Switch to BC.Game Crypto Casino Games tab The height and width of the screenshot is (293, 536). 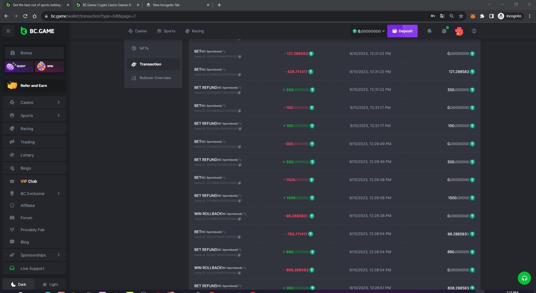[x=107, y=5]
